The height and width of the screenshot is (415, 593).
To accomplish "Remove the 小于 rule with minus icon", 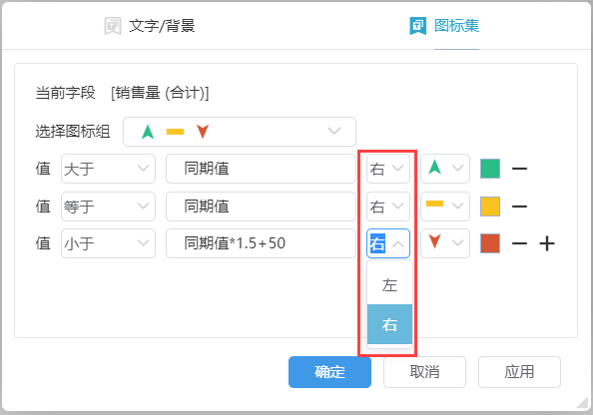I will (x=519, y=243).
